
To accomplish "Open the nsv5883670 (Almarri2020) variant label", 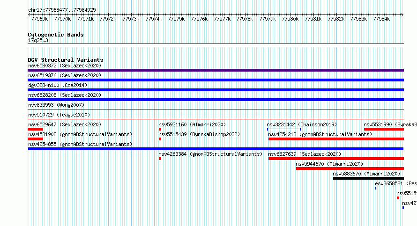I will (x=366, y=174).
